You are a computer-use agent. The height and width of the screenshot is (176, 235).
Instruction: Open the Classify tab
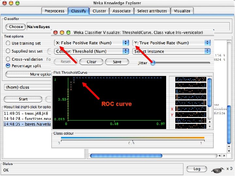79,11
